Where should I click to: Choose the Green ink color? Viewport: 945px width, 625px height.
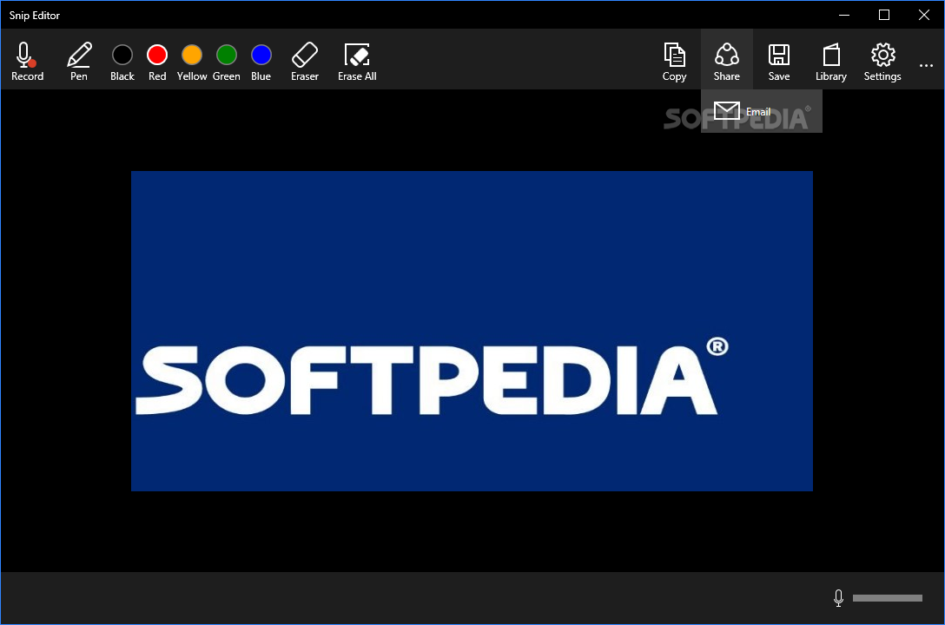coord(227,61)
